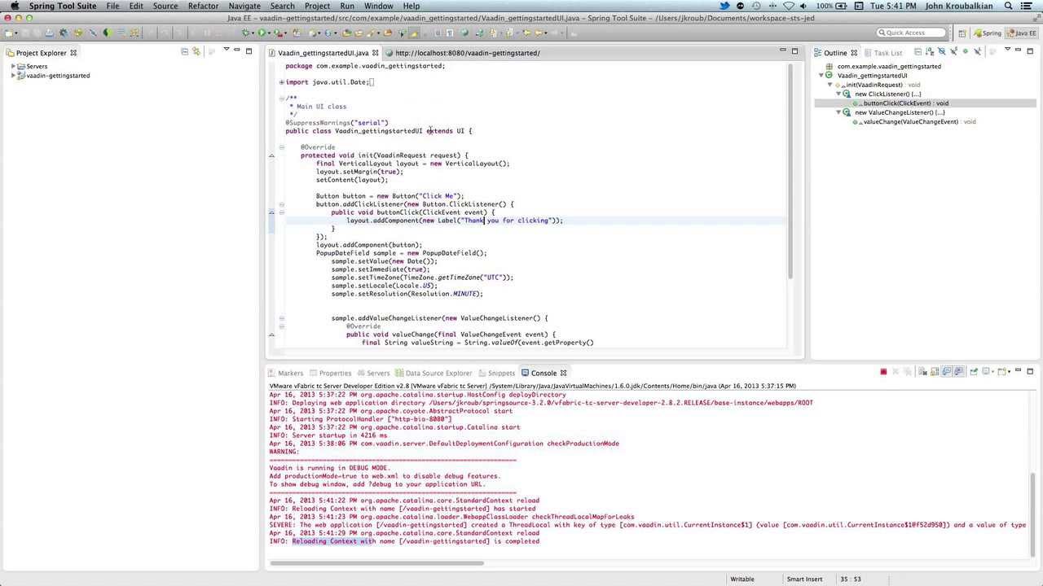This screenshot has width=1043, height=586.
Task: Open the perspective chooser icon beside Spring
Action: (962, 33)
